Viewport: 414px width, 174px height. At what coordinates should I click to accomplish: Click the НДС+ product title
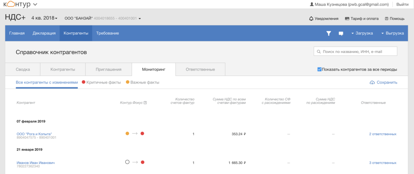coord(15,18)
